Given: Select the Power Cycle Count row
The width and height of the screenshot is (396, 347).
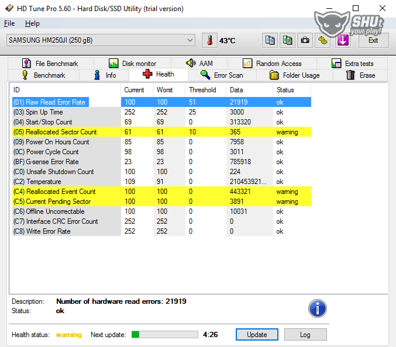Looking at the screenshot, I should [x=161, y=152].
